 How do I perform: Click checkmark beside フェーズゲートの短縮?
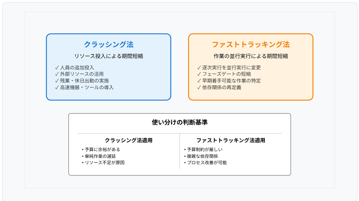[199, 74]
